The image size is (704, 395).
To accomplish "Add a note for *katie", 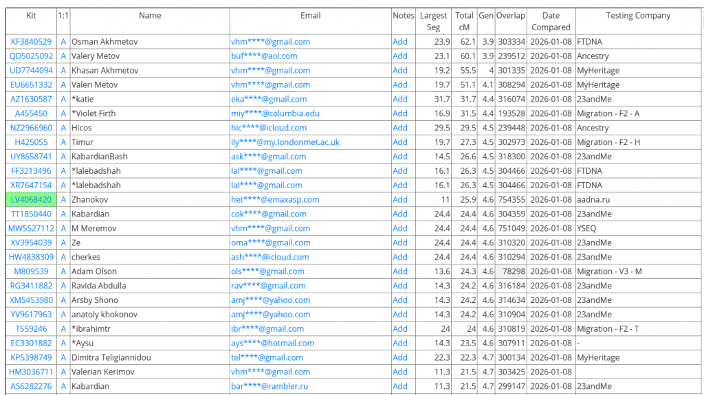I will (x=400, y=99).
